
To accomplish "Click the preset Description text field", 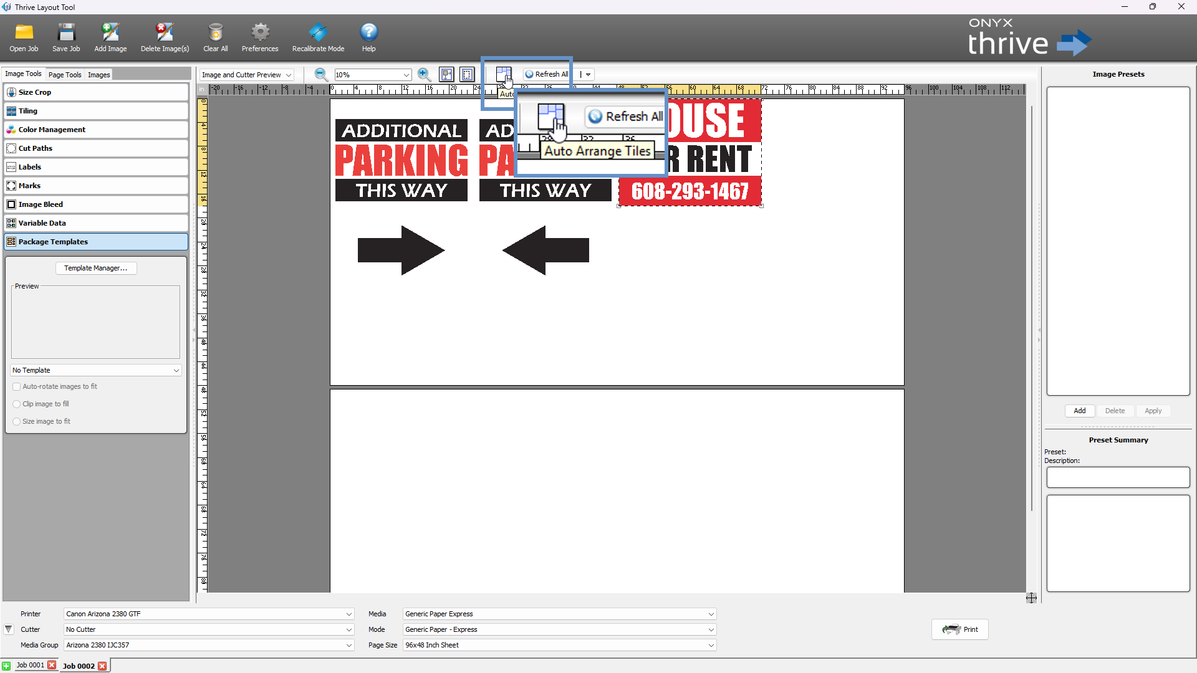I will pos(1118,477).
